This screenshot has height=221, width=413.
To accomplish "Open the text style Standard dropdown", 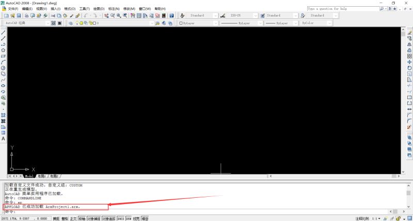I will coord(215,16).
